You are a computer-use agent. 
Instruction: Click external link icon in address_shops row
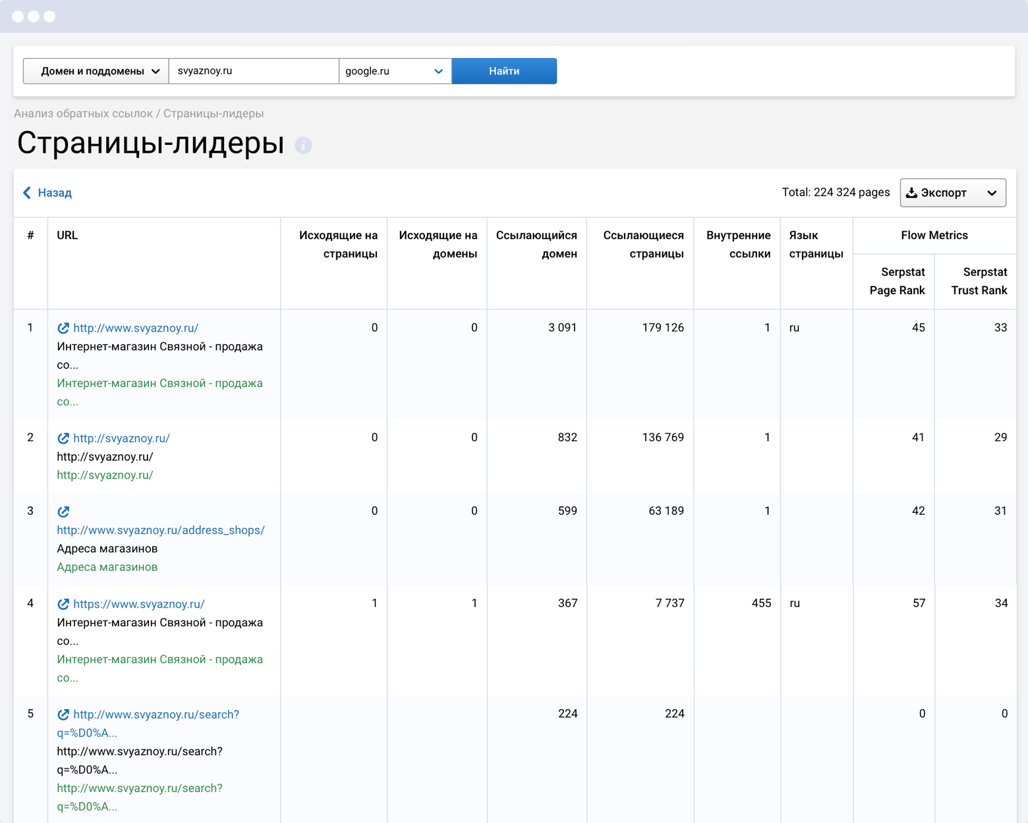coord(63,512)
